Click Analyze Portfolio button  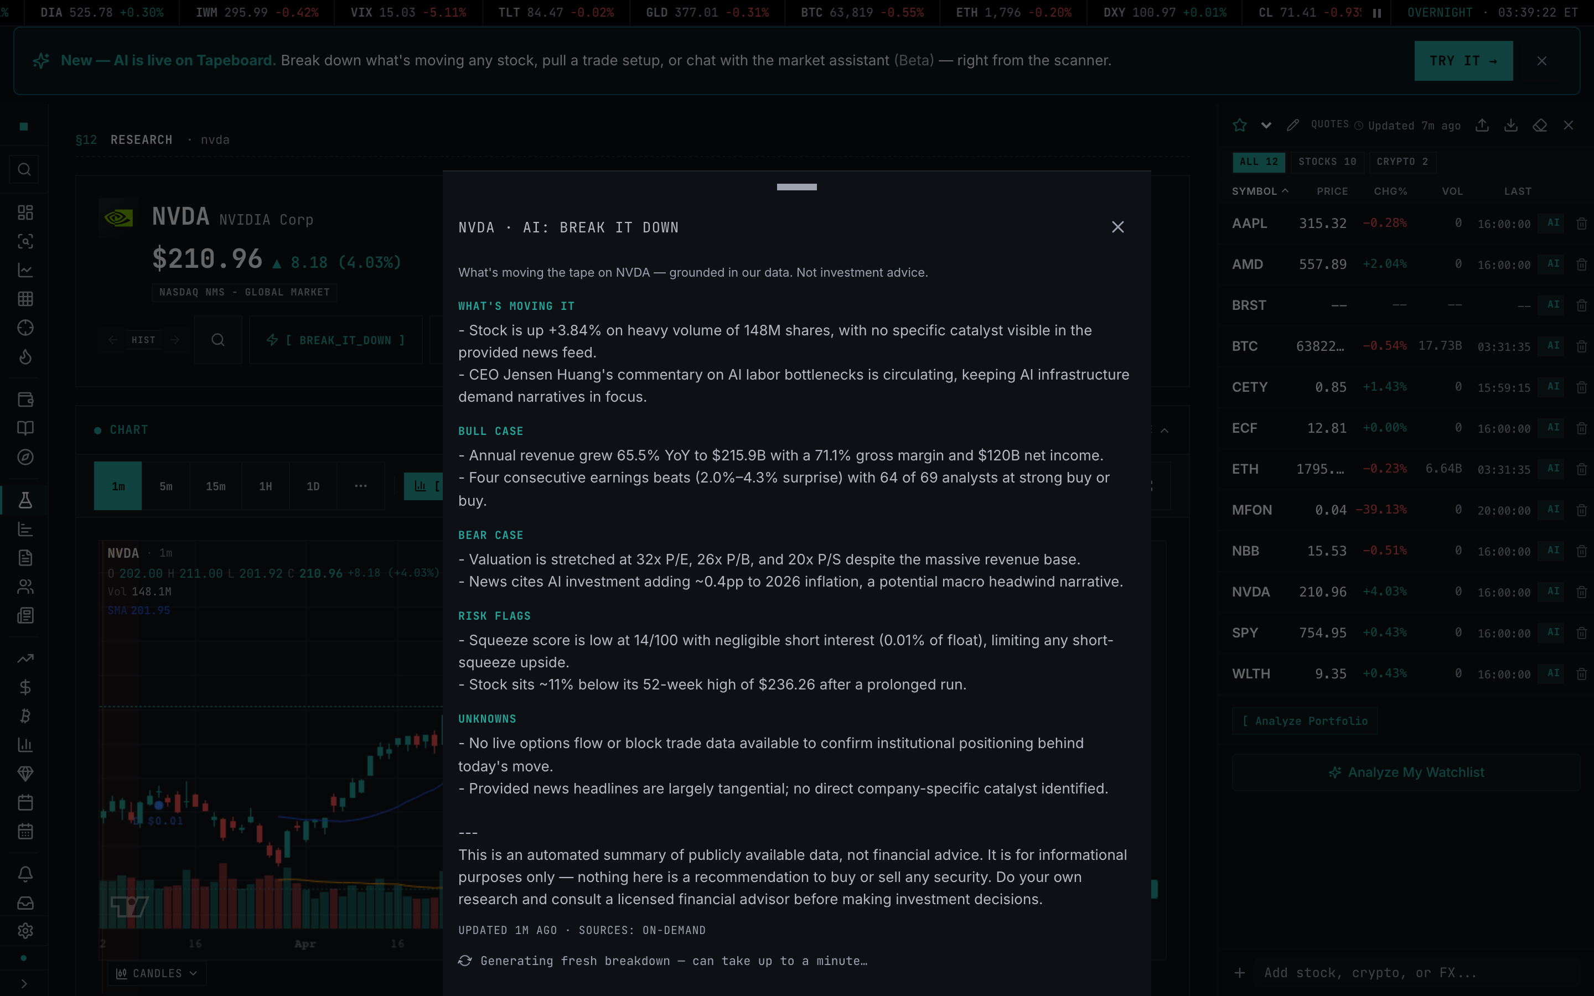coord(1305,720)
